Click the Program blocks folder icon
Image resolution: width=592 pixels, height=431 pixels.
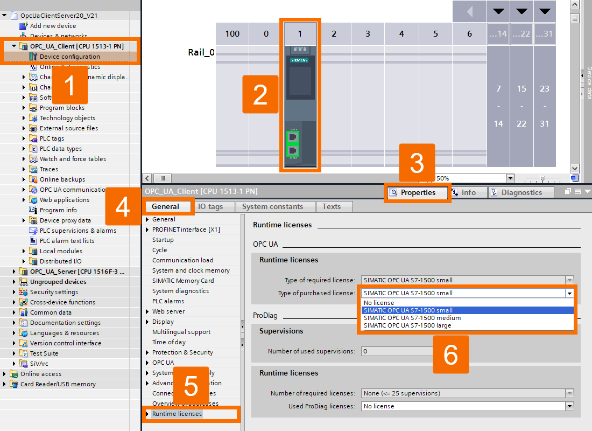[x=33, y=108]
